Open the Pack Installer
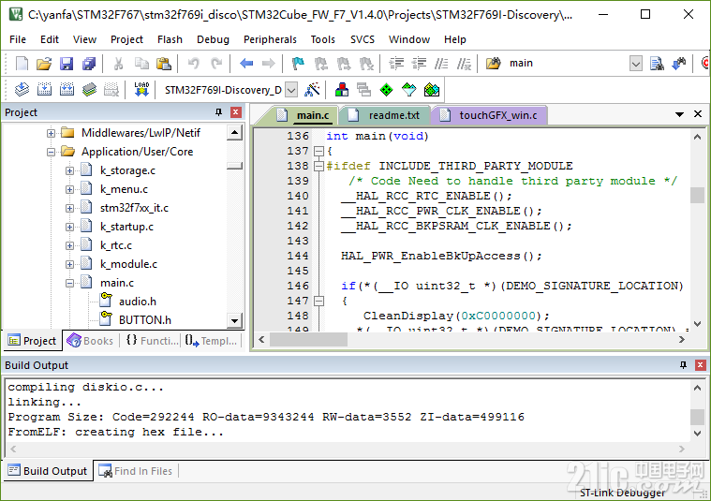The width and height of the screenshot is (711, 501). click(x=432, y=90)
